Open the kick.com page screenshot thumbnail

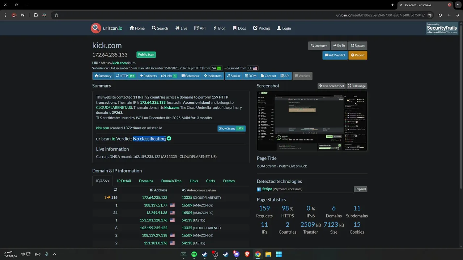click(312, 121)
